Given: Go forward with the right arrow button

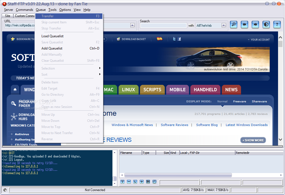Looking at the screenshot, I should click(255, 24).
